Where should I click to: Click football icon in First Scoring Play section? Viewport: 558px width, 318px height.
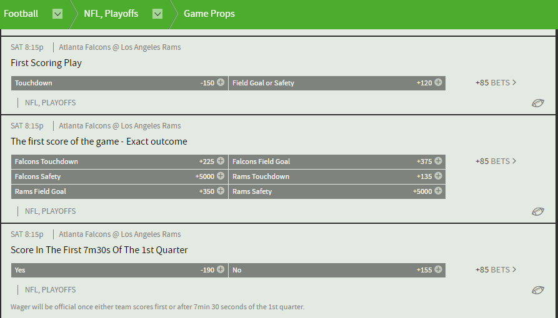(x=538, y=103)
